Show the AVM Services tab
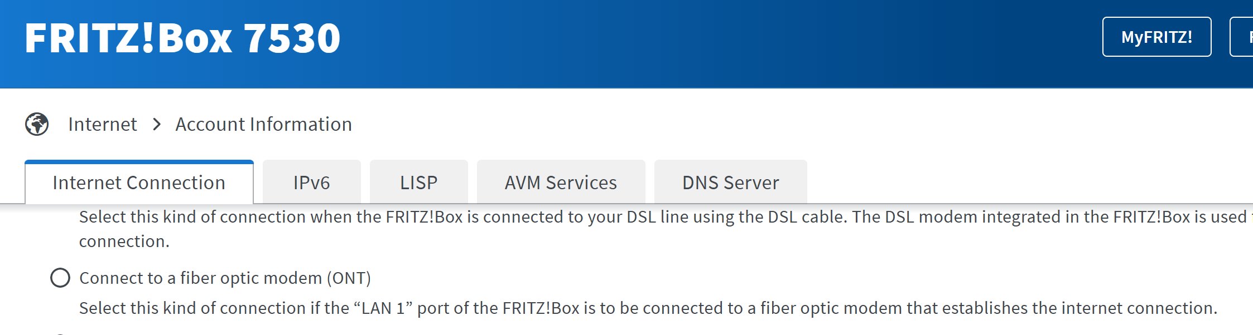This screenshot has width=1253, height=335. pos(561,183)
